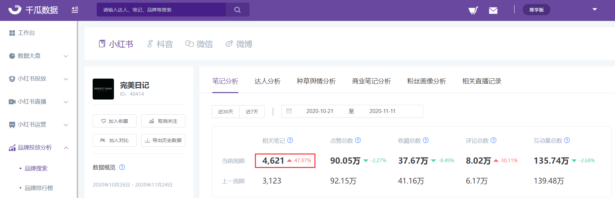Click help icon next to 互动量总数
The image size is (615, 198).
(x=567, y=140)
